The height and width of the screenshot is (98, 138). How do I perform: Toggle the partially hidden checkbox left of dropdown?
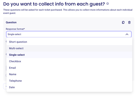tap(6, 75)
